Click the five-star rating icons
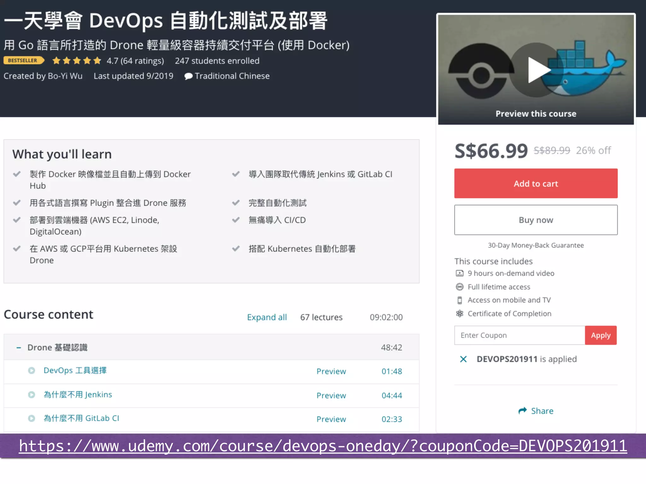This screenshot has height=484, width=646. click(77, 60)
